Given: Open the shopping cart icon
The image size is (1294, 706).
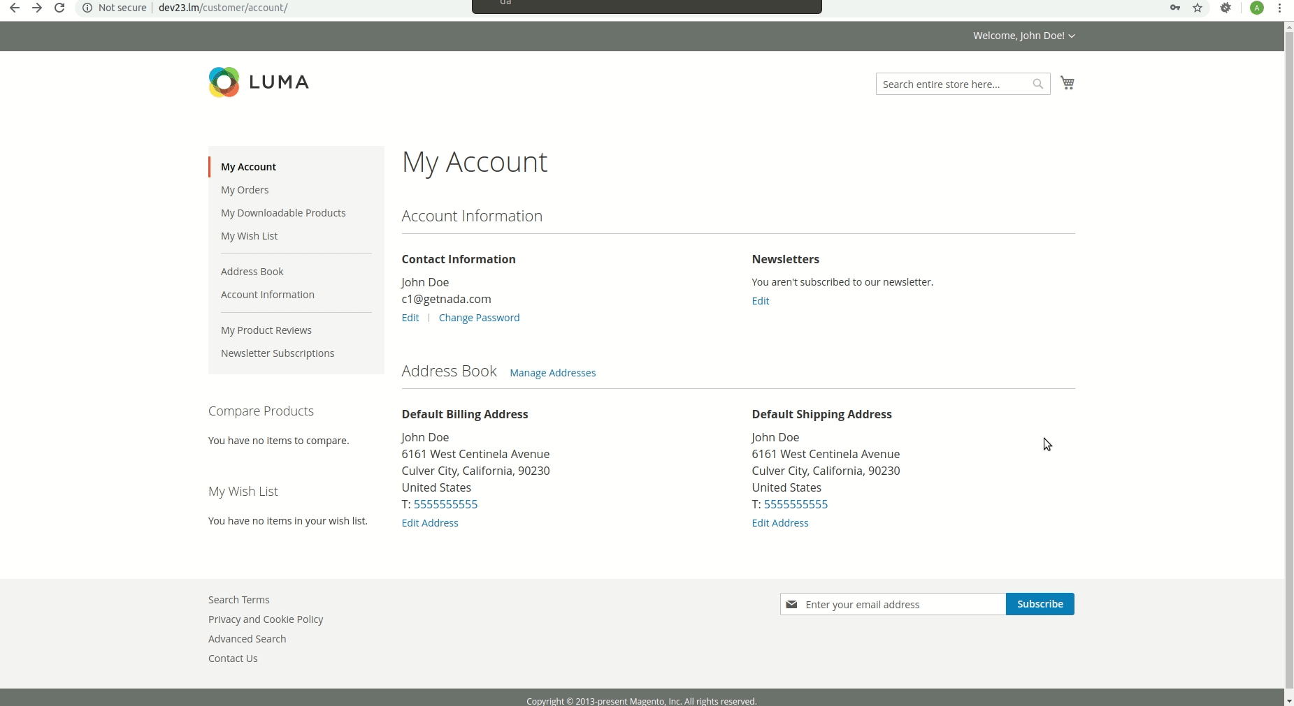Looking at the screenshot, I should [x=1067, y=82].
